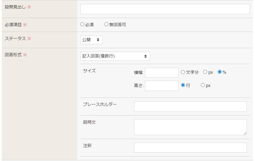Choose the 無回答可 radio option
255x161 pixels.
106,25
